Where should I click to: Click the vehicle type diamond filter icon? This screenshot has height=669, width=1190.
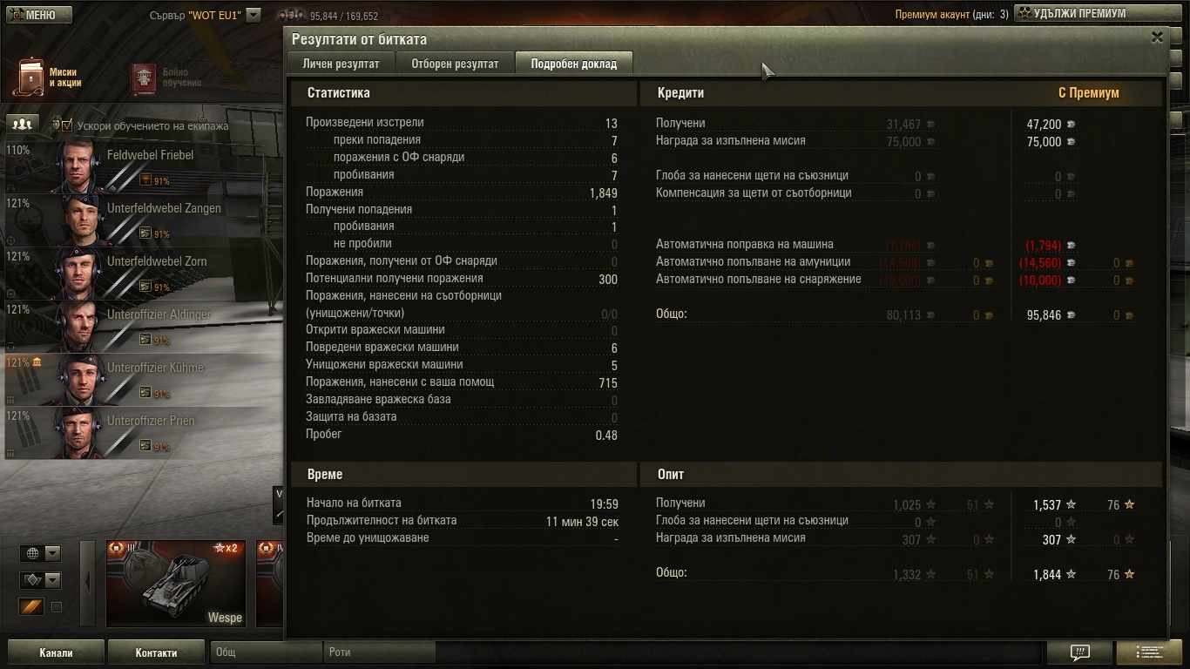[32, 580]
